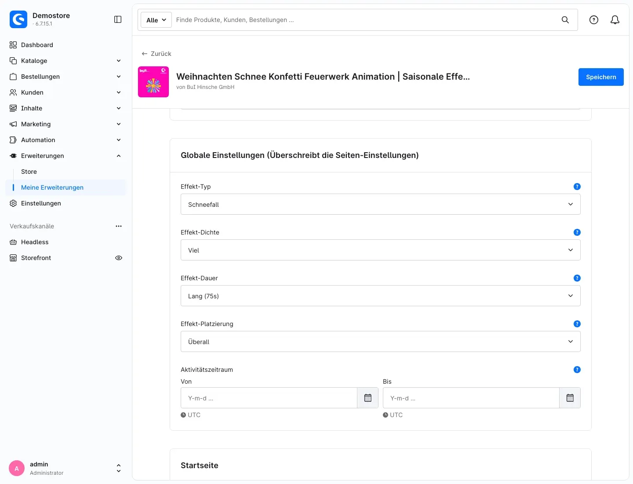This screenshot has width=633, height=484.
Task: Focus the global search field
Action: pyautogui.click(x=365, y=20)
